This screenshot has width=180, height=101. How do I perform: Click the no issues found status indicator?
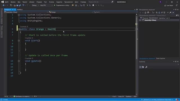[x=22, y=97]
